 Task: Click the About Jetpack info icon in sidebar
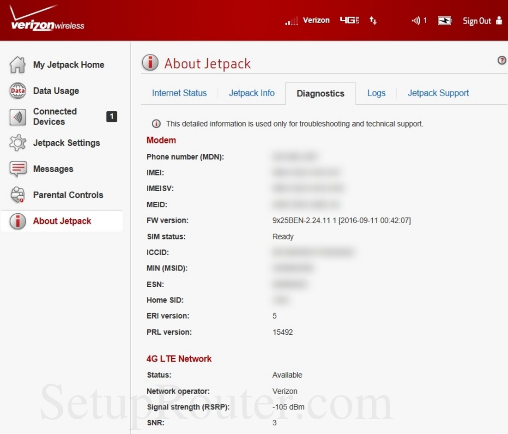(17, 221)
